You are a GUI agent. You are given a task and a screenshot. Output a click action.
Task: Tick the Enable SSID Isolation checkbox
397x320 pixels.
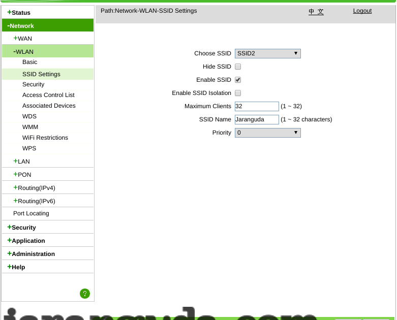pyautogui.click(x=238, y=93)
